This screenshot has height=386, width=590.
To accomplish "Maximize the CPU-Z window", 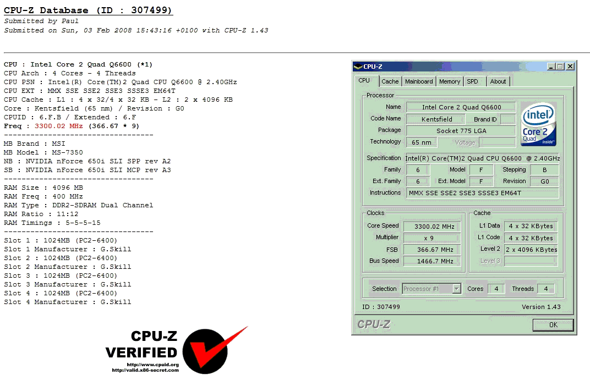I will pyautogui.click(x=560, y=67).
